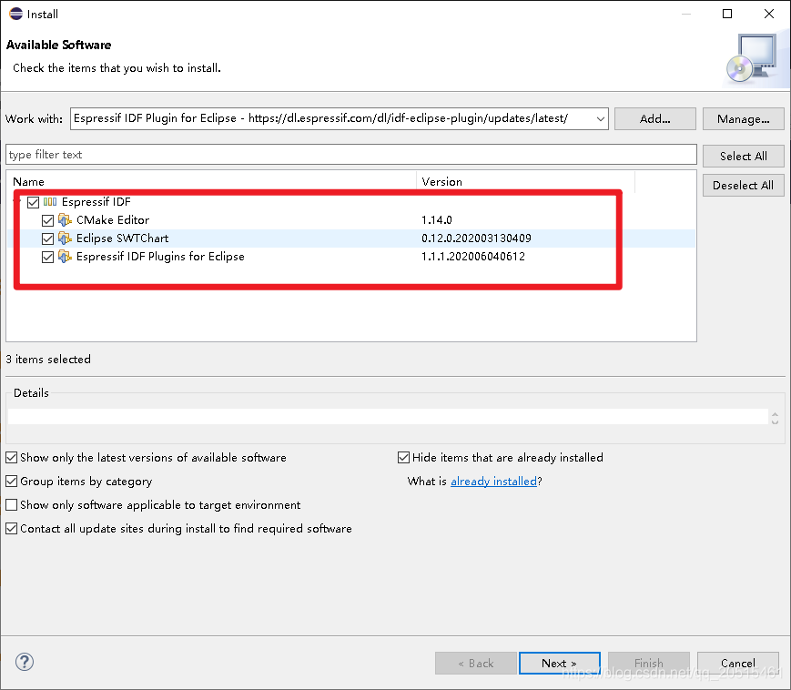Uncheck Espressif IDF Plugins for Eclipse checkbox
Image resolution: width=791 pixels, height=690 pixels.
(48, 257)
